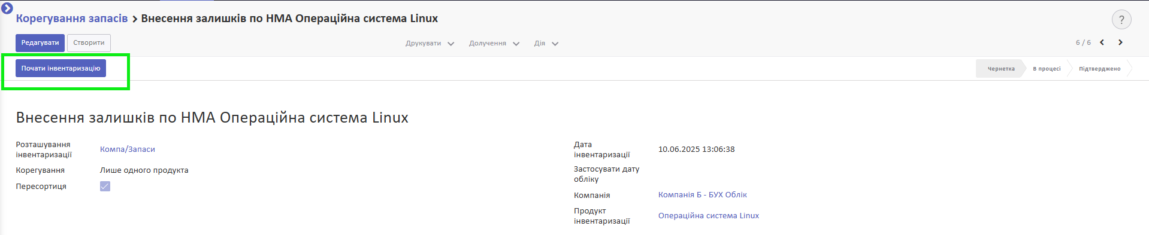Open Операційна система Linux product link
The width and height of the screenshot is (1149, 235).
[708, 216]
